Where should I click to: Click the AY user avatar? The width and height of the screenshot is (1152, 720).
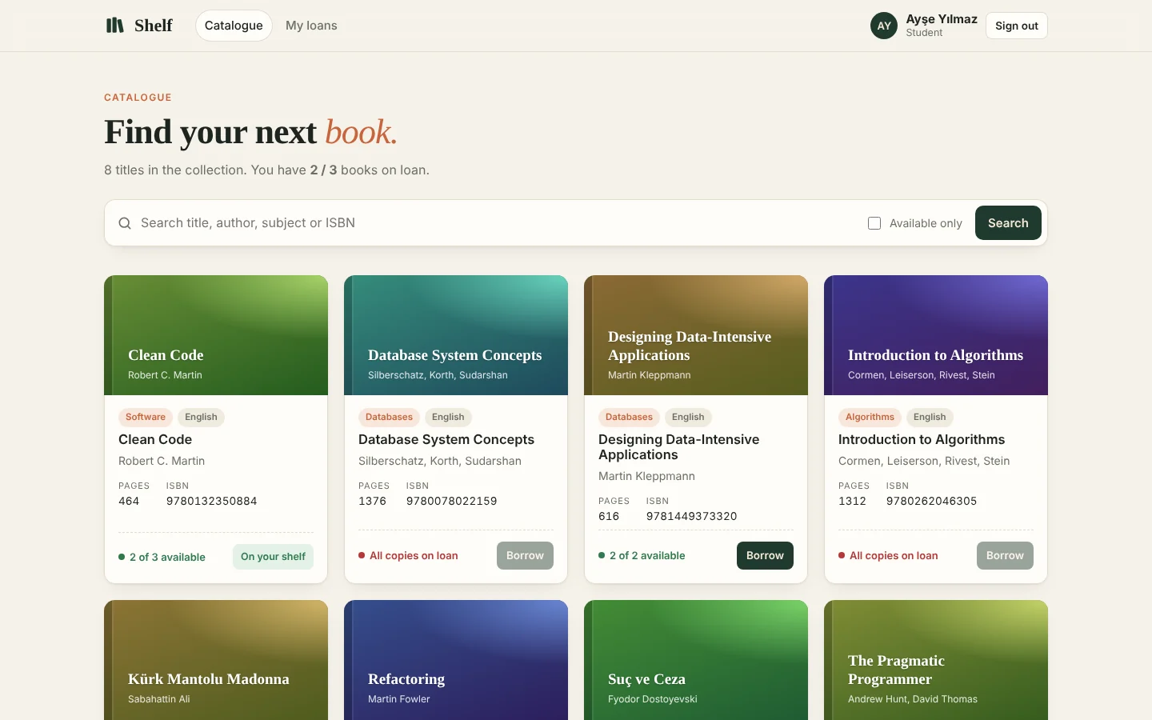[x=884, y=26]
